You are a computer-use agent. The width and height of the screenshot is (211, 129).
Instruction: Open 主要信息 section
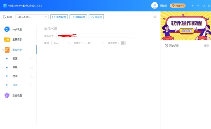click(17, 39)
